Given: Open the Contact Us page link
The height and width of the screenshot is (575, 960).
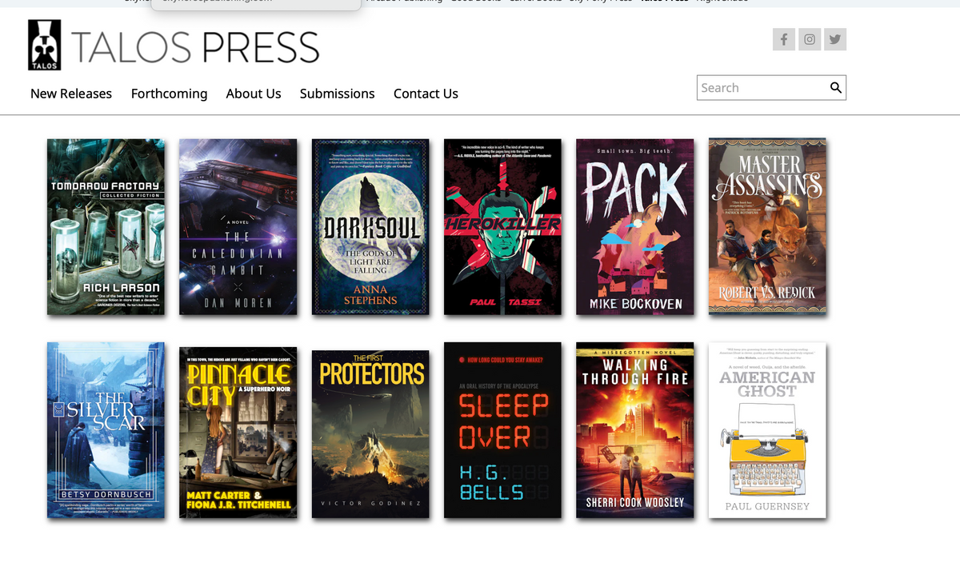Looking at the screenshot, I should pos(425,94).
